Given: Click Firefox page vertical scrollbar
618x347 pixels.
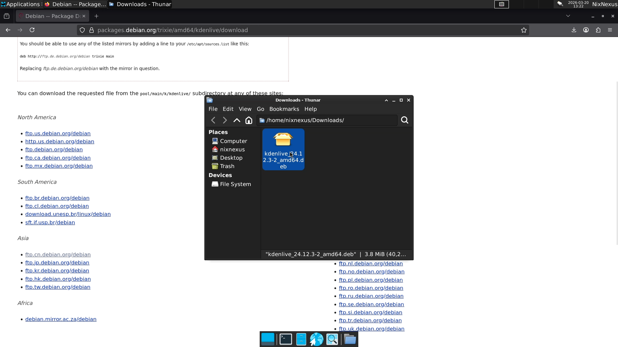Looking at the screenshot, I should pyautogui.click(x=617, y=163).
